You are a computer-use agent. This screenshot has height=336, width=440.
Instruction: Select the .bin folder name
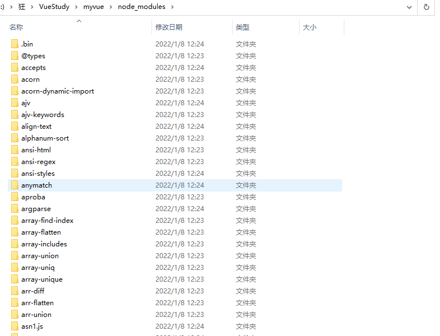click(27, 44)
